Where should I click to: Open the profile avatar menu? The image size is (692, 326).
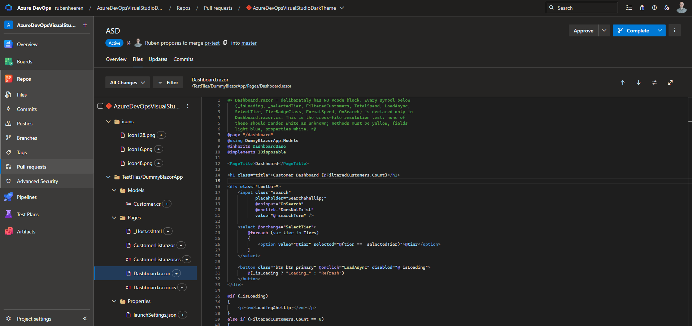[682, 8]
